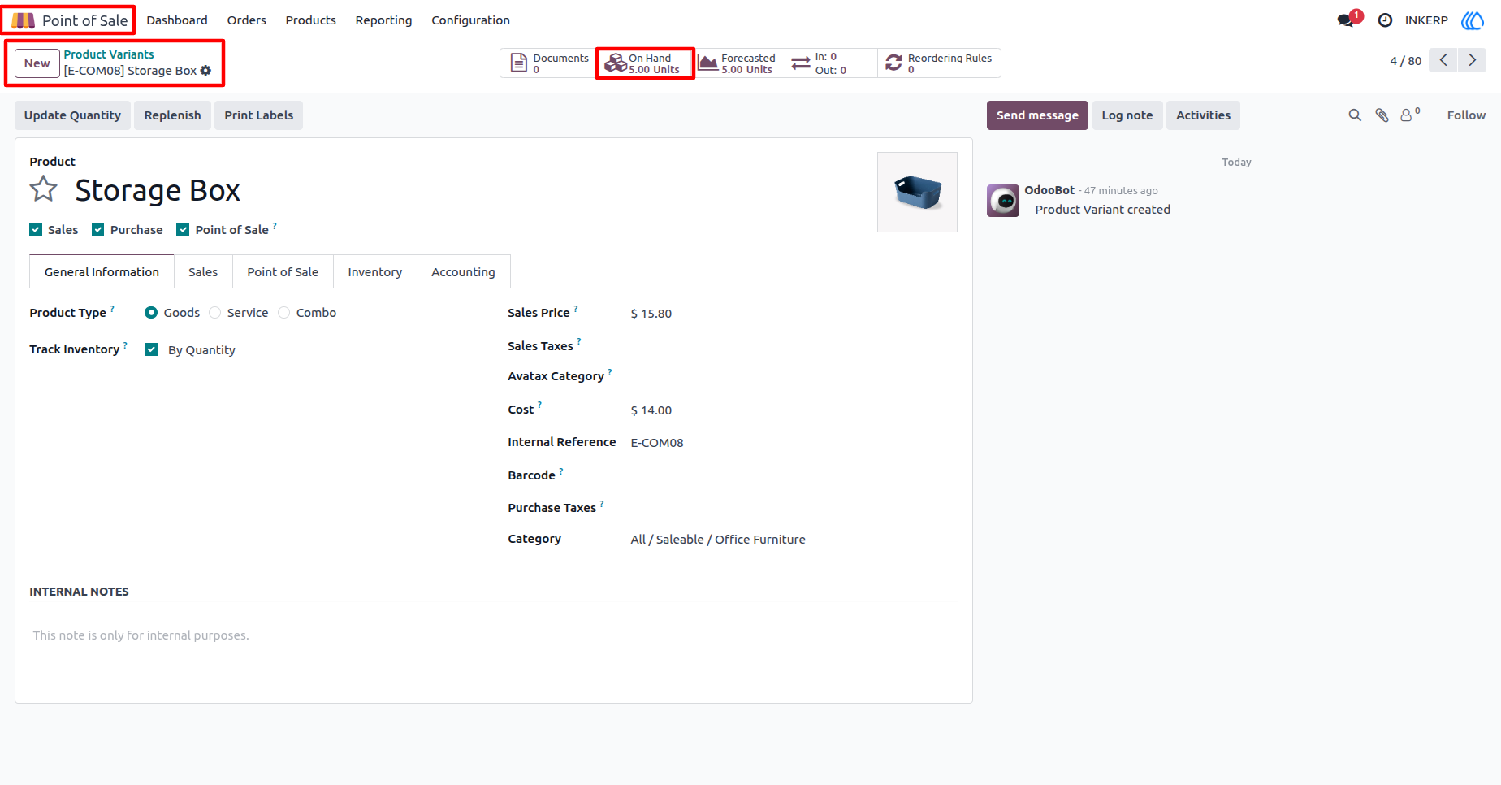Go to the next record arrow

coord(1472,60)
